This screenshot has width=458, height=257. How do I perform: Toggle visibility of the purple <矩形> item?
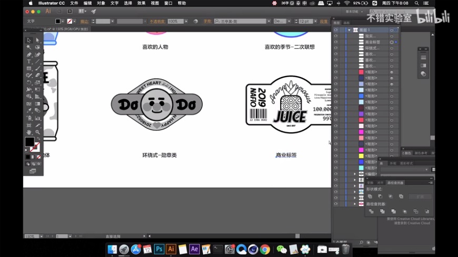336,114
